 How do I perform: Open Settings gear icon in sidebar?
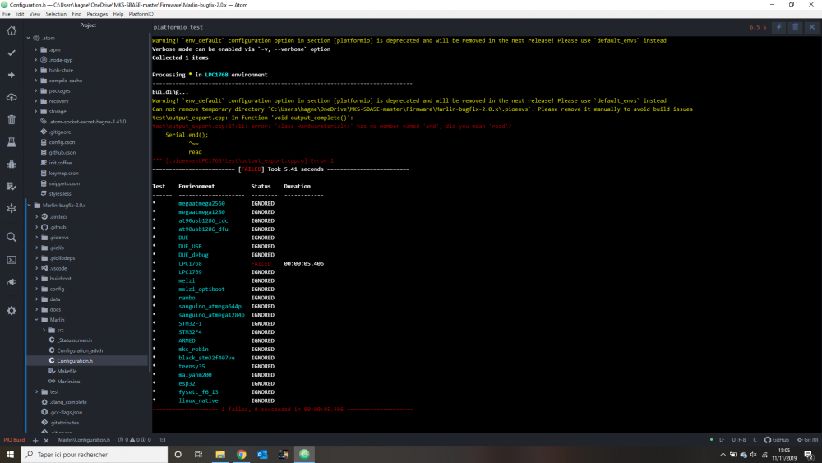coord(11,310)
